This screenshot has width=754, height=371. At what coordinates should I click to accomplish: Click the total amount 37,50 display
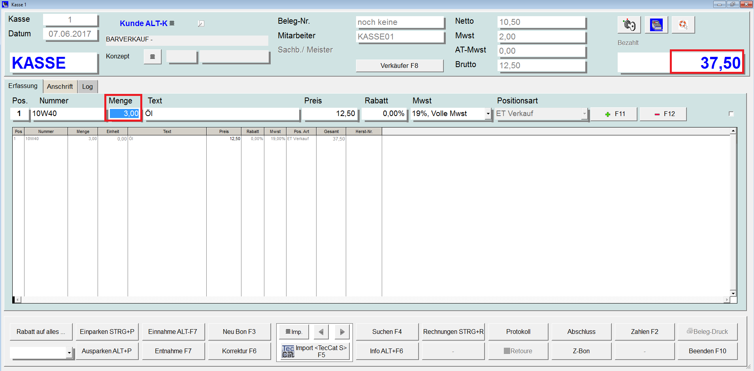707,62
